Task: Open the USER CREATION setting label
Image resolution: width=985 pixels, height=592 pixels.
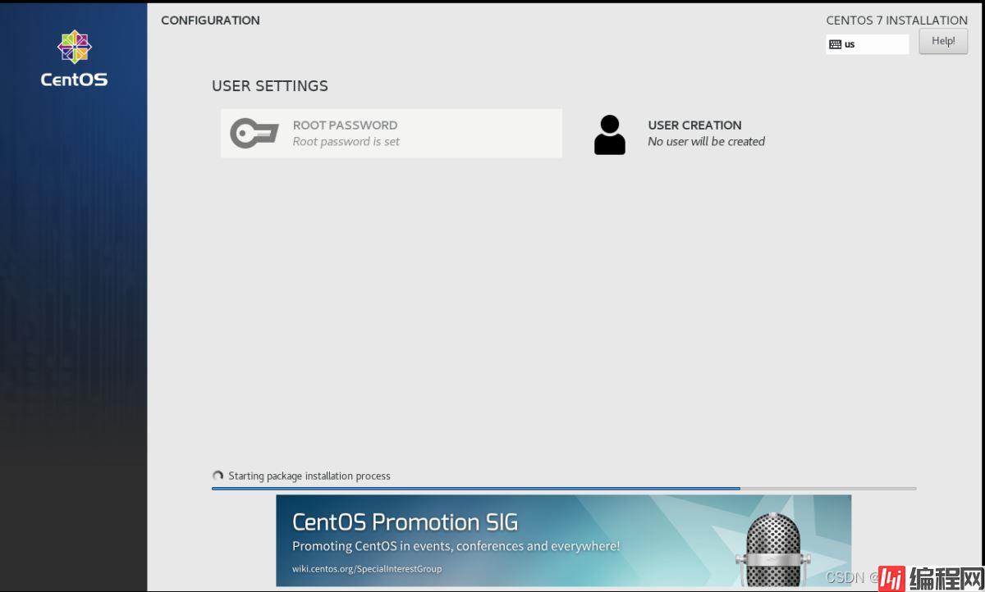Action: pyautogui.click(x=694, y=125)
